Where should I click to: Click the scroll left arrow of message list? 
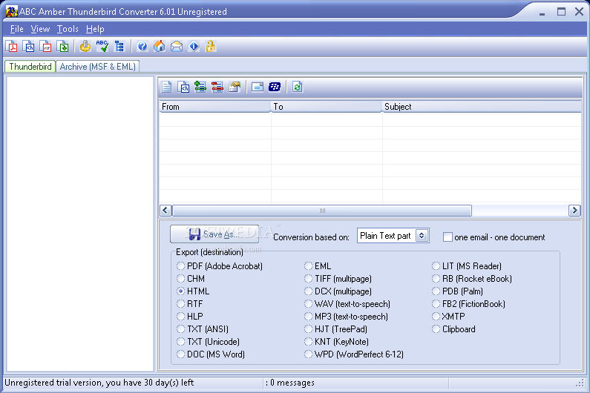[x=165, y=211]
